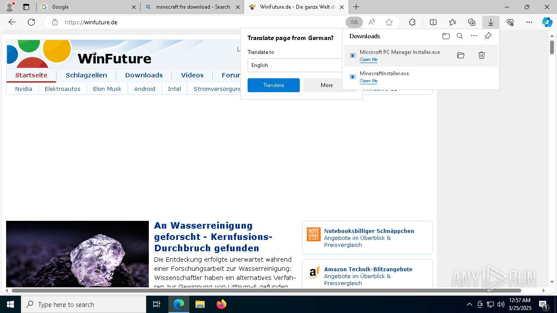Open the Elektroautos topic link
This screenshot has width=557, height=313.
pos(63,89)
